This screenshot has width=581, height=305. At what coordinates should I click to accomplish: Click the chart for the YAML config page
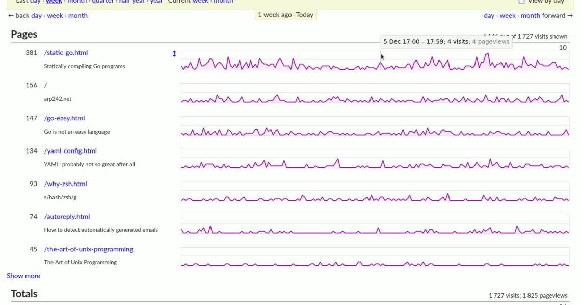[375, 159]
